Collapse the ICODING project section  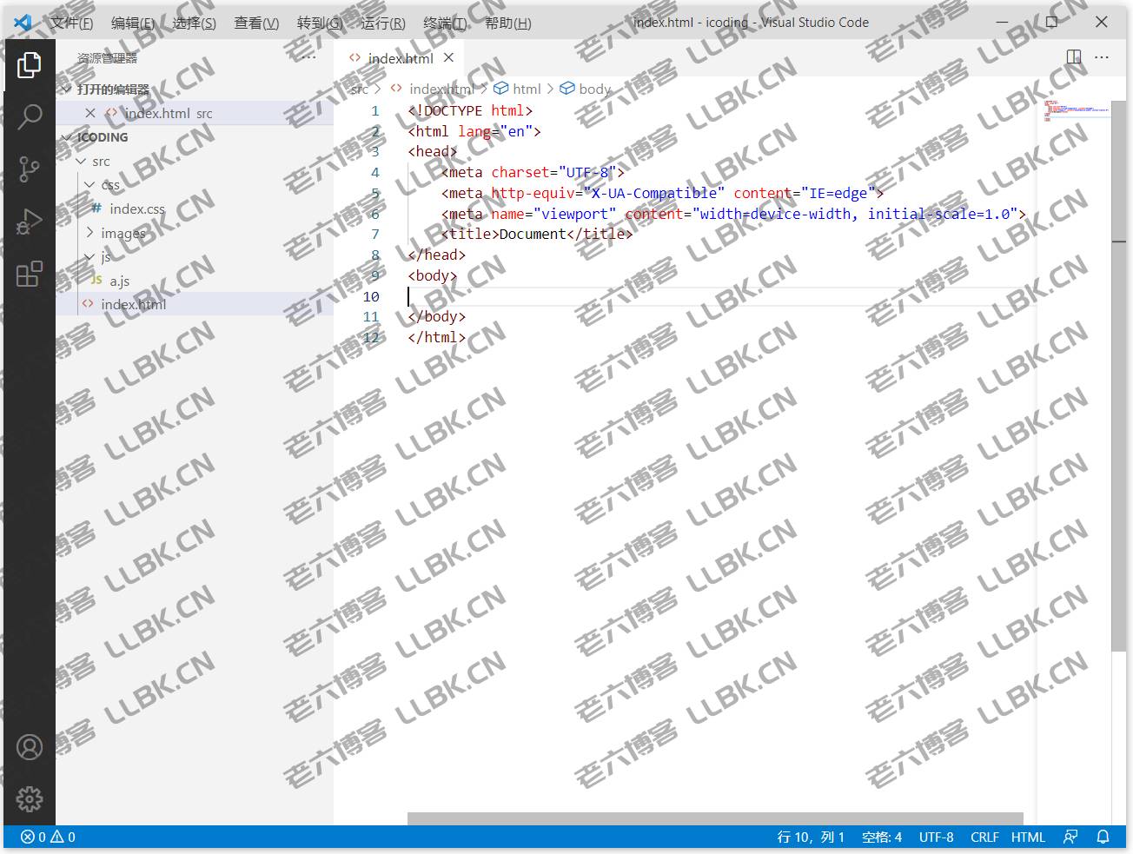[102, 137]
